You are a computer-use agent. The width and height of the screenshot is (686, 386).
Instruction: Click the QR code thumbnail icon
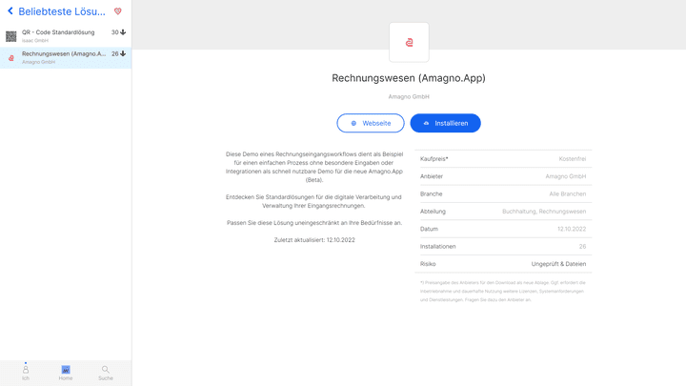11,36
